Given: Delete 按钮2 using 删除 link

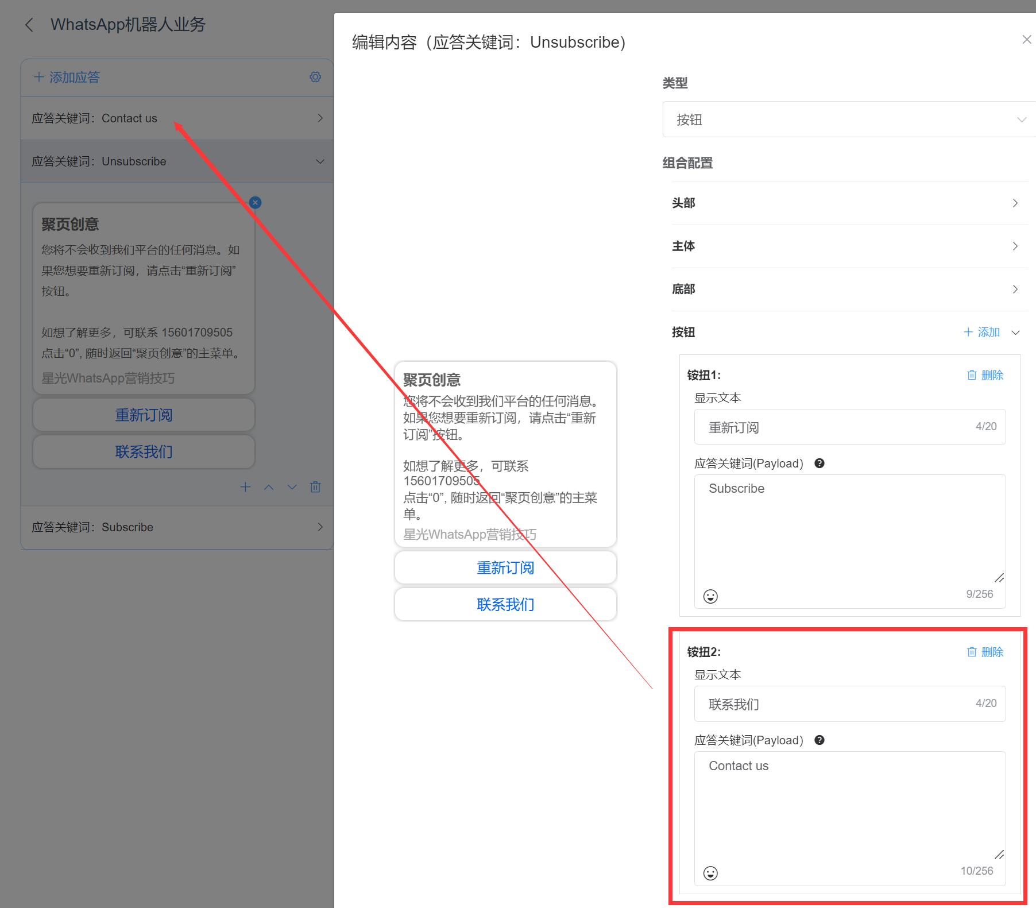Looking at the screenshot, I should point(985,652).
